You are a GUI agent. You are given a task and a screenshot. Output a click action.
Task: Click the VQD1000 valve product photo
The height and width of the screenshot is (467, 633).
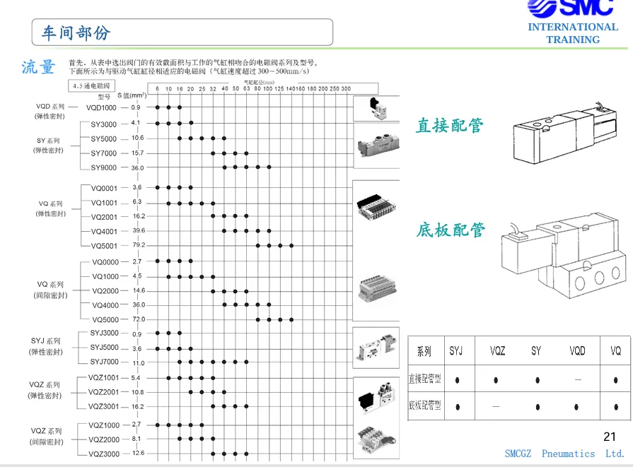(378, 108)
